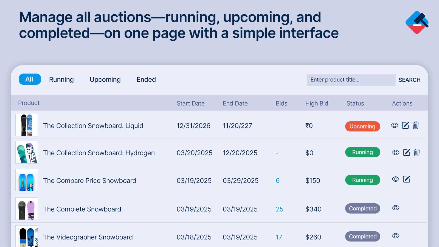Open the 25 bids link for Complete Snowboard
Screen dimensions: 439x247
point(280,209)
